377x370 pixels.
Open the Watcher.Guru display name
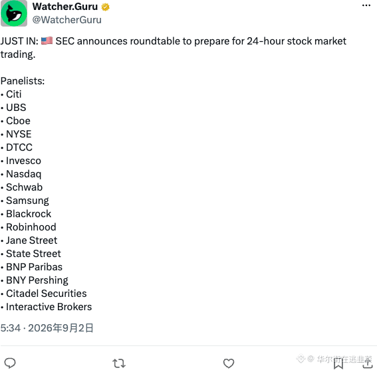tap(65, 7)
